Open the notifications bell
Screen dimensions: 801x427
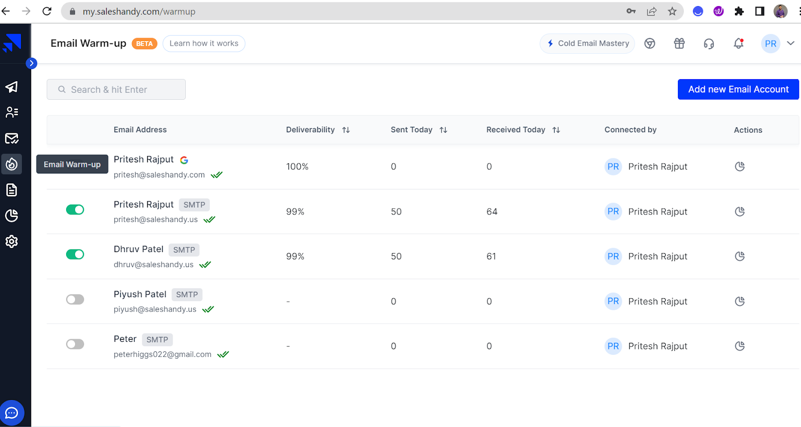pyautogui.click(x=738, y=44)
